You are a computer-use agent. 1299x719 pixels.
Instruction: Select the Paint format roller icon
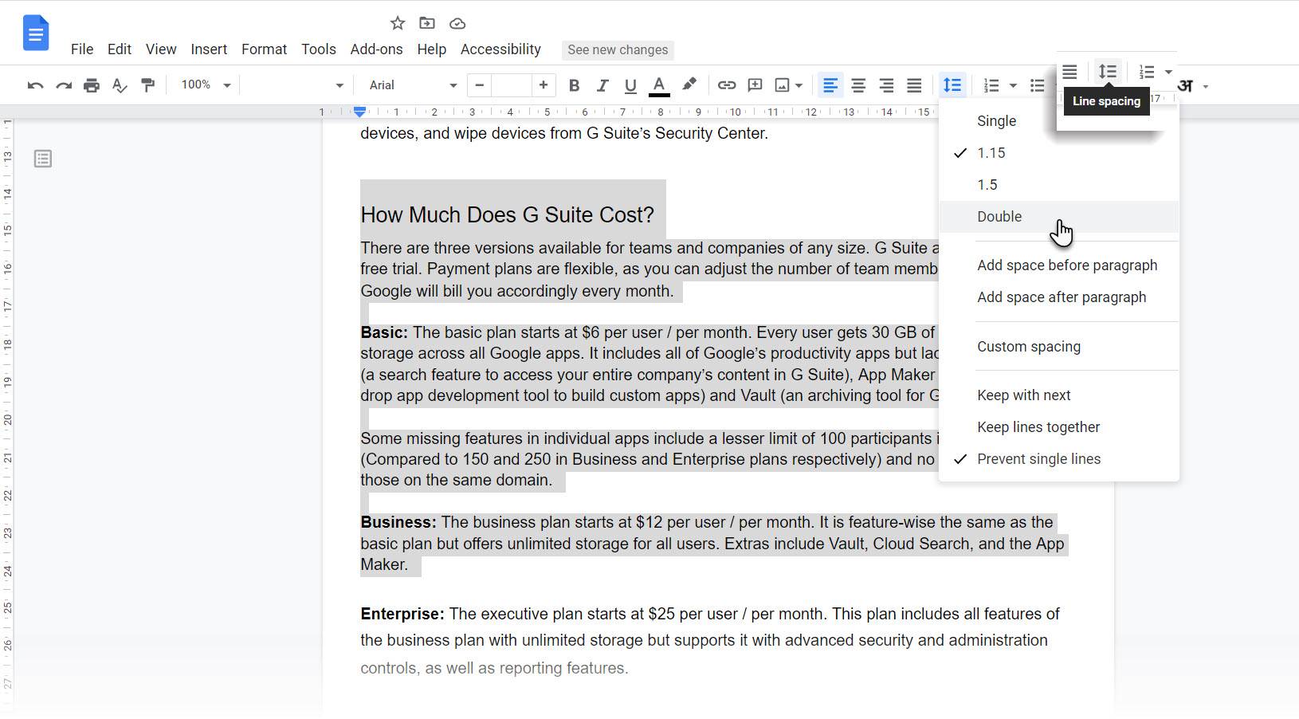pos(148,85)
